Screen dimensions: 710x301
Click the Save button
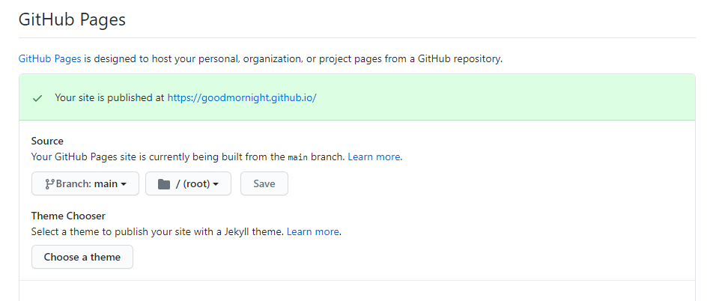tap(264, 183)
